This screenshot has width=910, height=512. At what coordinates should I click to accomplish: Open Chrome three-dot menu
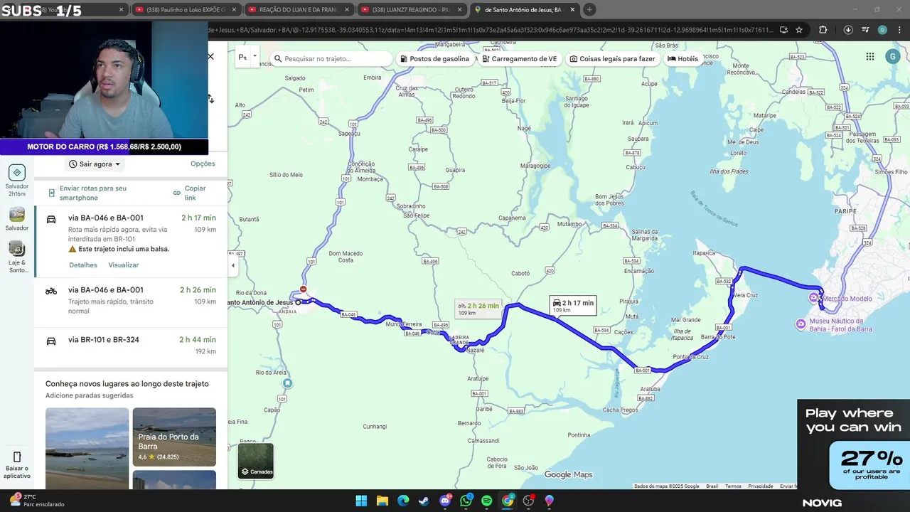tap(899, 30)
